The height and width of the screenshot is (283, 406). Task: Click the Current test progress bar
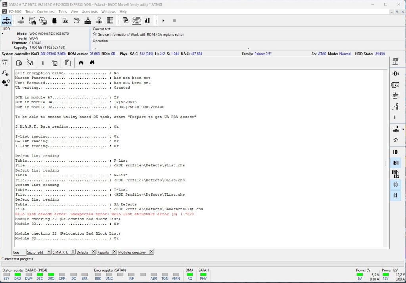click(x=203, y=264)
